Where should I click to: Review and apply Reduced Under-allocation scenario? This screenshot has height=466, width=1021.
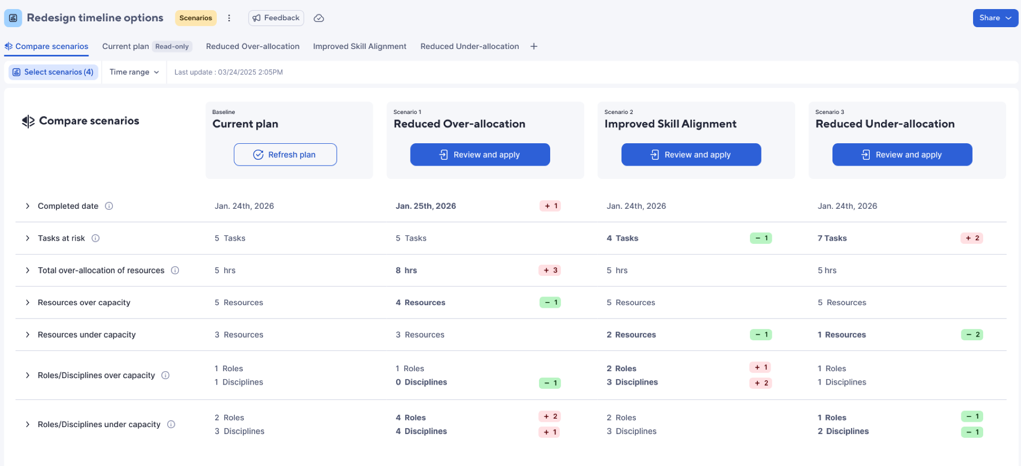902,154
